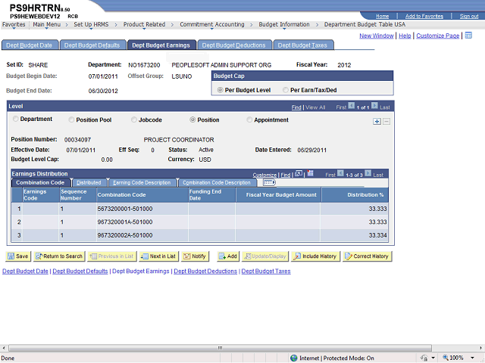The height and width of the screenshot is (363, 485).
Task: Open the Home link
Action: click(x=382, y=16)
